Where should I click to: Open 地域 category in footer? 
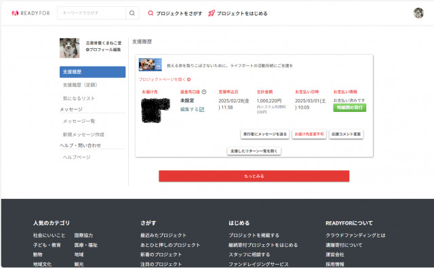point(79,254)
